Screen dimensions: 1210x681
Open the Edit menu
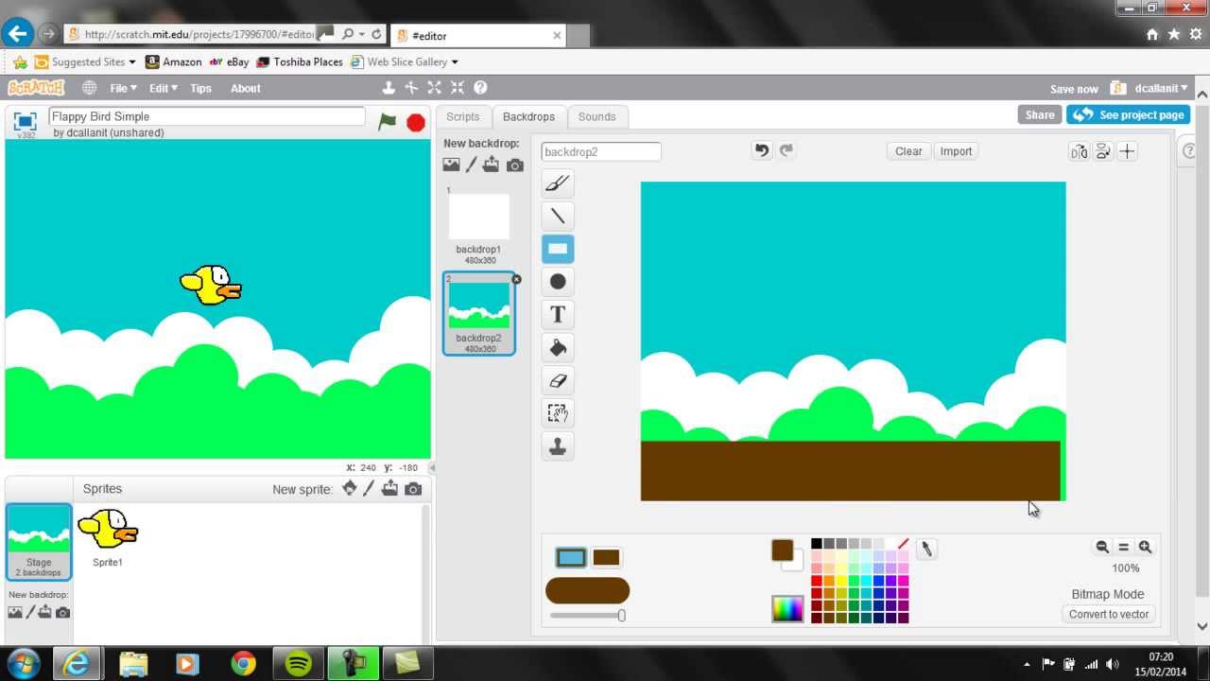pos(163,88)
